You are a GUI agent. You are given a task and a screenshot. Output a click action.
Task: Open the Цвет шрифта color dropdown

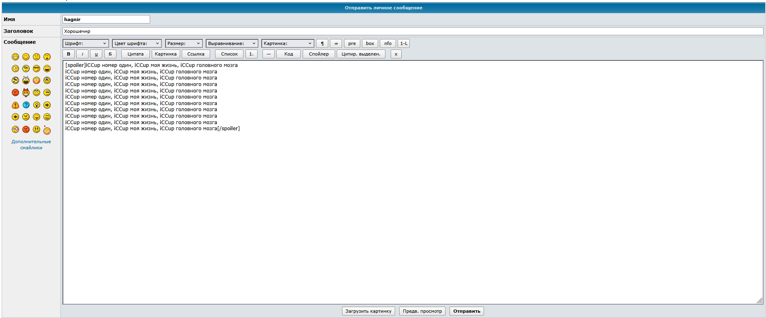pos(137,43)
